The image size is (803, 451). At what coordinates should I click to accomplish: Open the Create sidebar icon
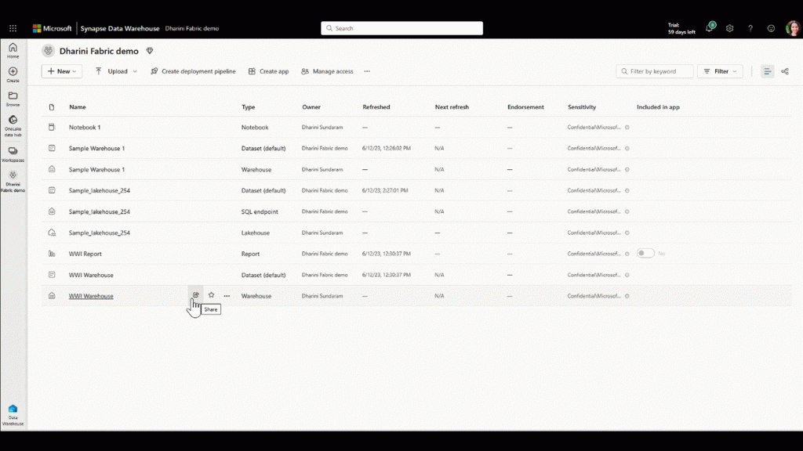click(13, 74)
